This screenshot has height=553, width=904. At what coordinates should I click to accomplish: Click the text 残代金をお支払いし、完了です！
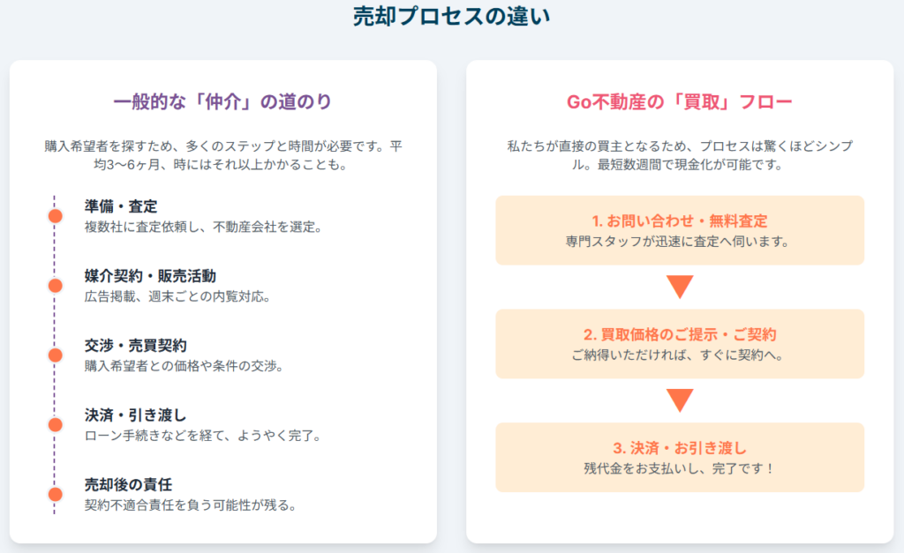click(679, 468)
